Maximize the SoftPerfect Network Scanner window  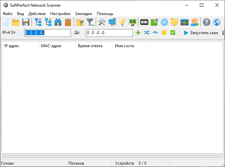tap(202, 5)
